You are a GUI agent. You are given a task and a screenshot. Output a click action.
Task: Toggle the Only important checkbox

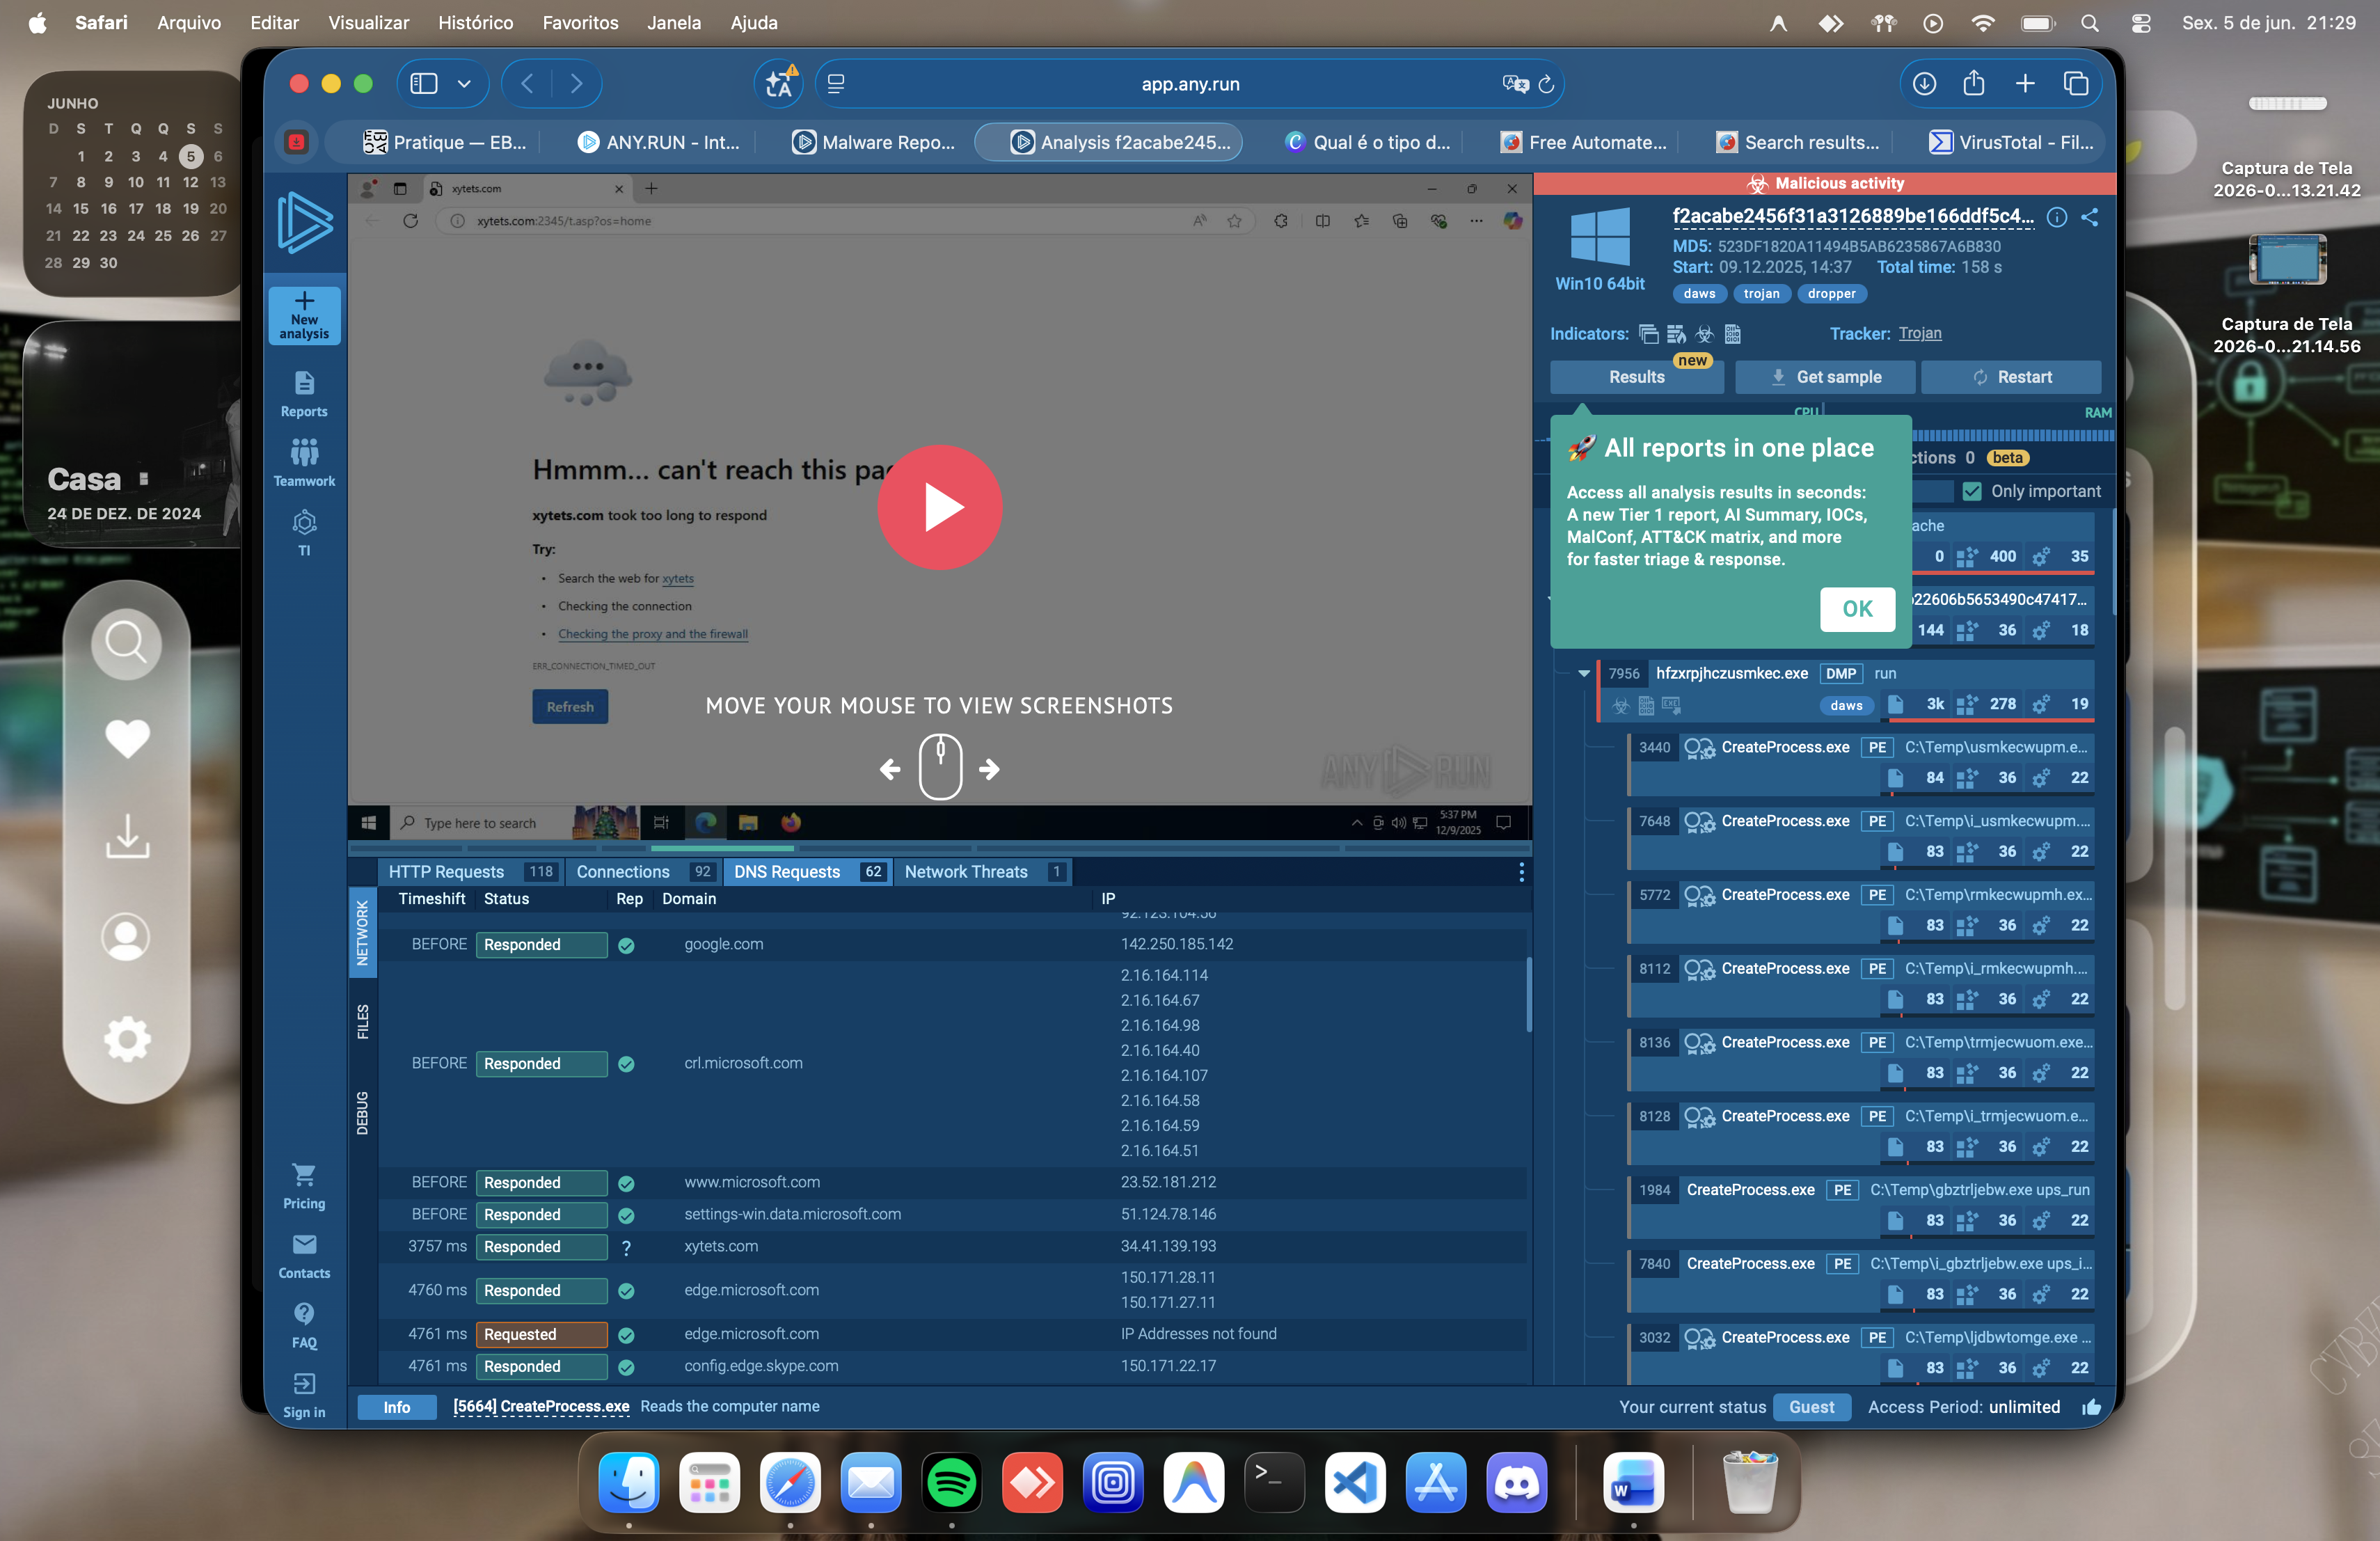1972,491
